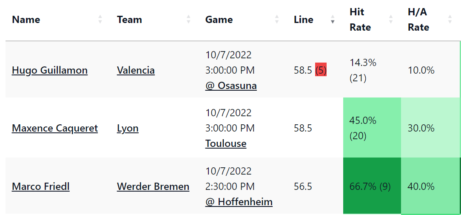Sort table by Team column arrows
Image resolution: width=461 pixels, height=215 pixels.
(188, 20)
